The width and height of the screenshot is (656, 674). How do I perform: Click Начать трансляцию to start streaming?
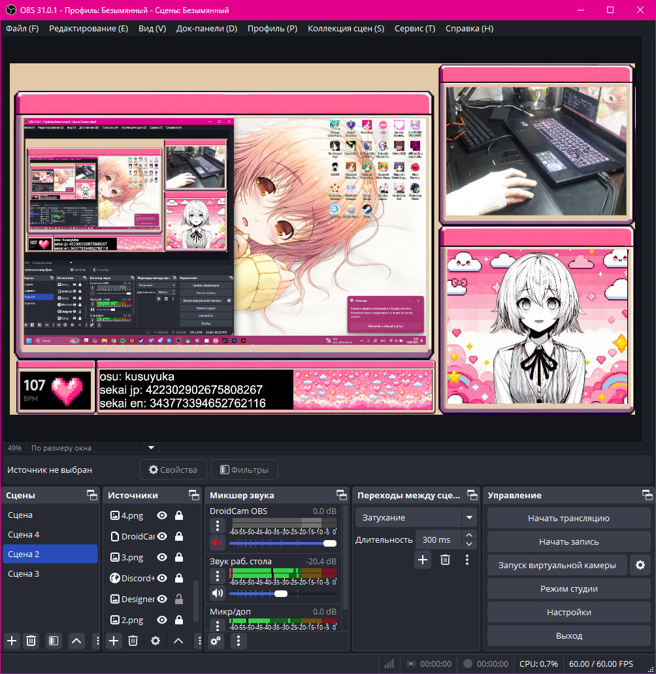click(568, 518)
